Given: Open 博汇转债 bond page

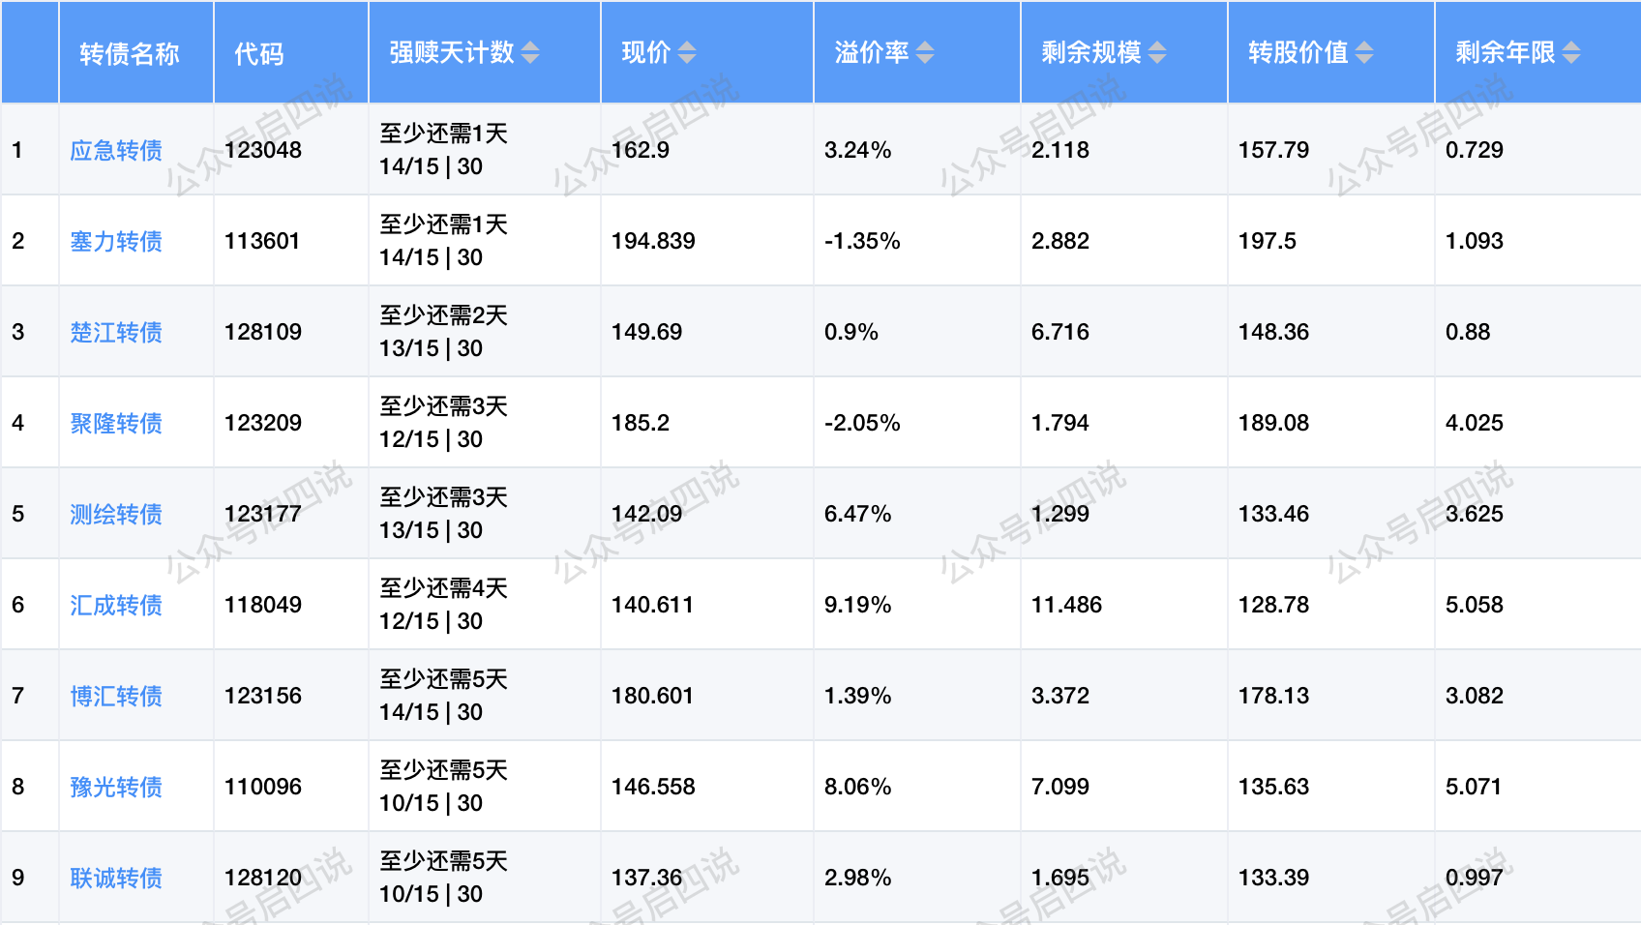Looking at the screenshot, I should pyautogui.click(x=116, y=697).
